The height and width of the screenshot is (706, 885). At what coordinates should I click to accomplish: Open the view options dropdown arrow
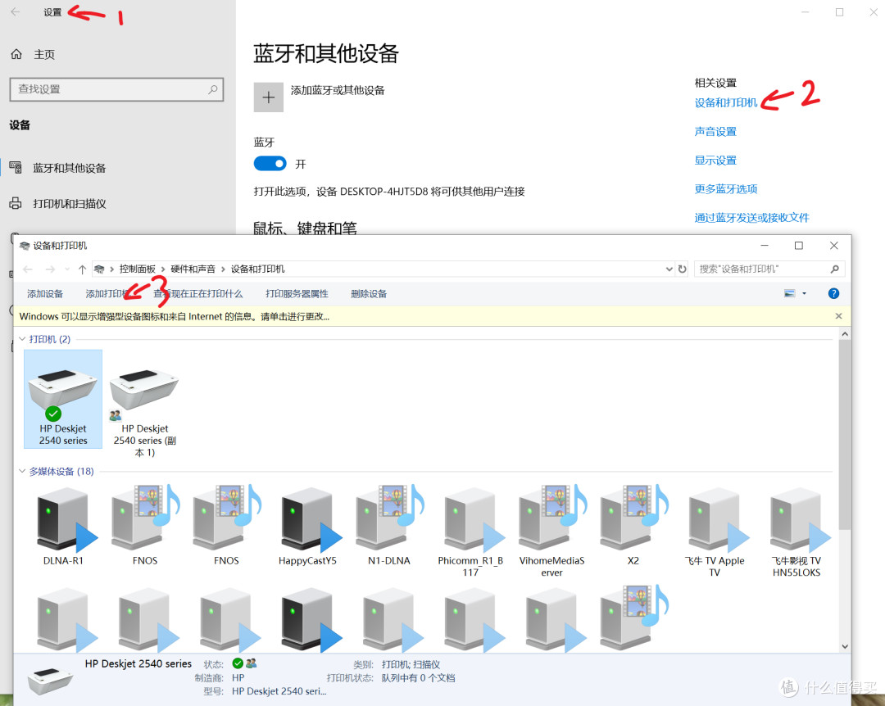pyautogui.click(x=805, y=293)
